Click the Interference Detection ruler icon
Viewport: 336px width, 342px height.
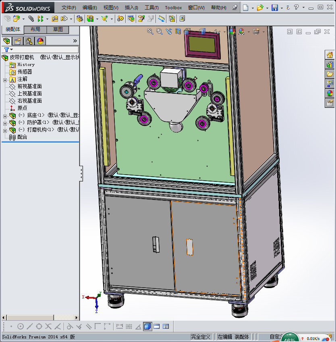(x=161, y=19)
